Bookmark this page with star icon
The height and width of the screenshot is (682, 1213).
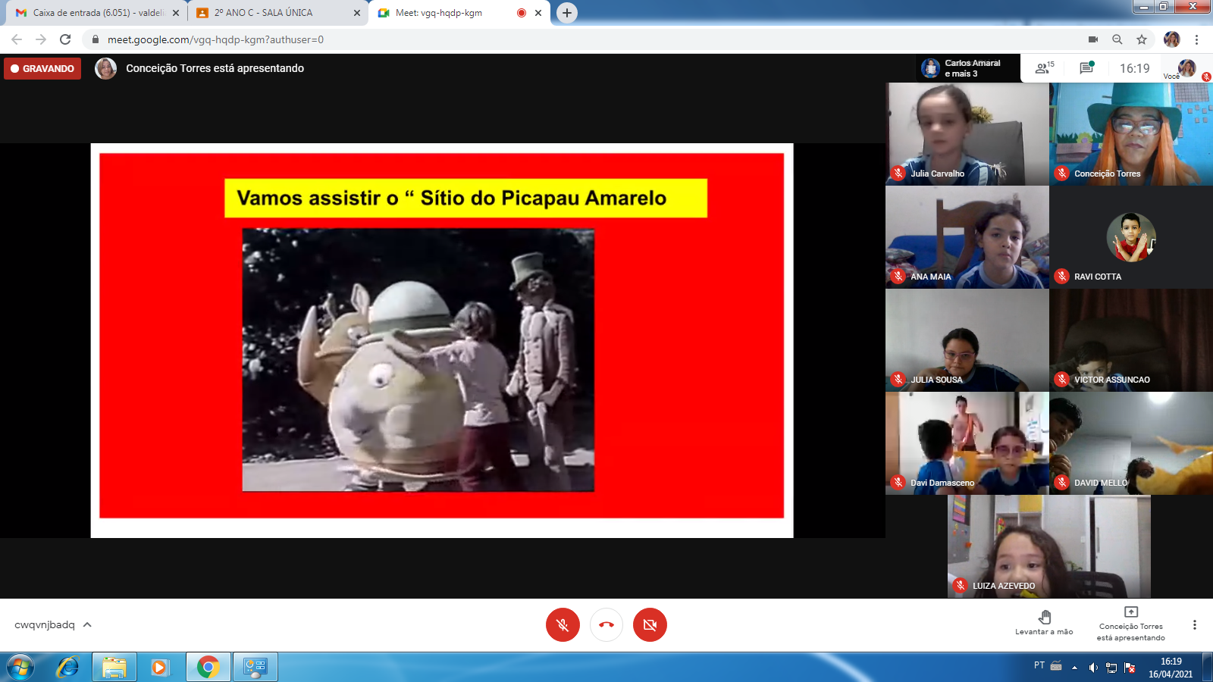coord(1142,39)
